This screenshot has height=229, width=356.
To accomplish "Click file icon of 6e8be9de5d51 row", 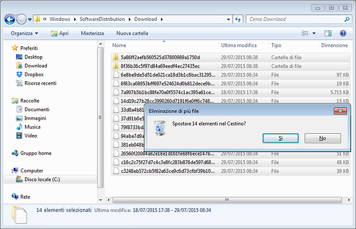I will pos(116,75).
